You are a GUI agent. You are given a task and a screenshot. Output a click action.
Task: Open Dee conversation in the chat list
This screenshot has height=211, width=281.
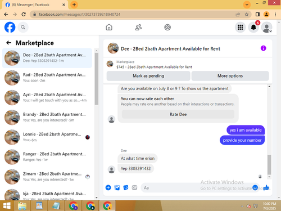point(47,58)
